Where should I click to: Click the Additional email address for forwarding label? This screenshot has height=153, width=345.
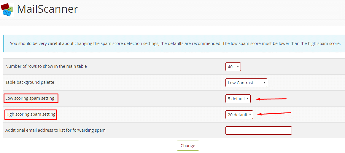(55, 130)
